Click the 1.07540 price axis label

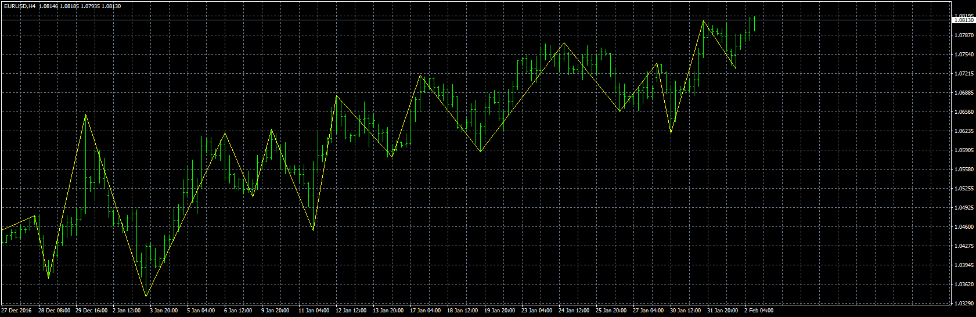click(x=964, y=55)
